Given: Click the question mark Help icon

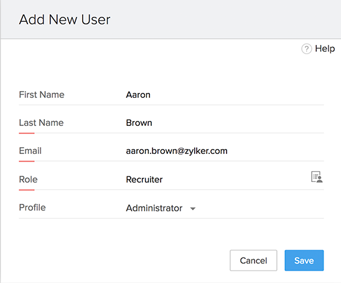Looking at the screenshot, I should pos(306,49).
